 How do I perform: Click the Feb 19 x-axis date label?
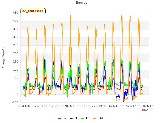point(149,106)
